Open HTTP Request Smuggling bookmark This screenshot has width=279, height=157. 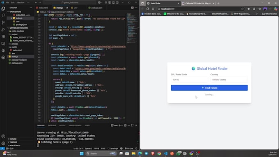pyautogui.click(x=240, y=14)
